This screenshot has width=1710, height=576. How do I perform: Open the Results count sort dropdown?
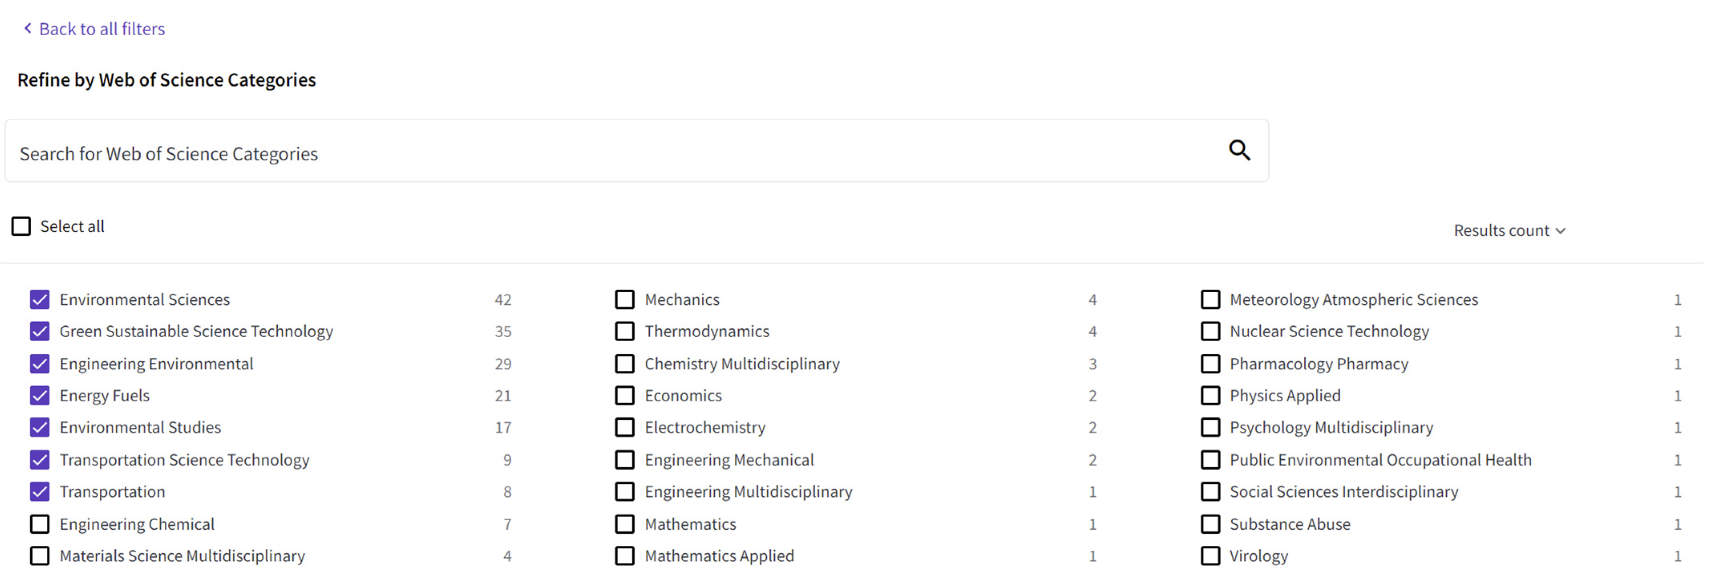tap(1509, 231)
